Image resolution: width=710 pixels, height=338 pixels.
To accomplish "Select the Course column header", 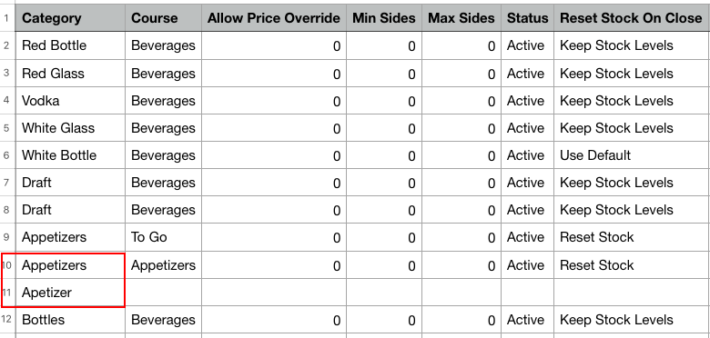I will pyautogui.click(x=164, y=18).
